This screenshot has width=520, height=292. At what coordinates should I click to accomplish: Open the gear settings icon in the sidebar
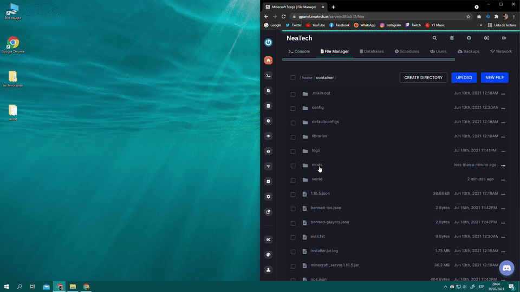click(x=268, y=197)
